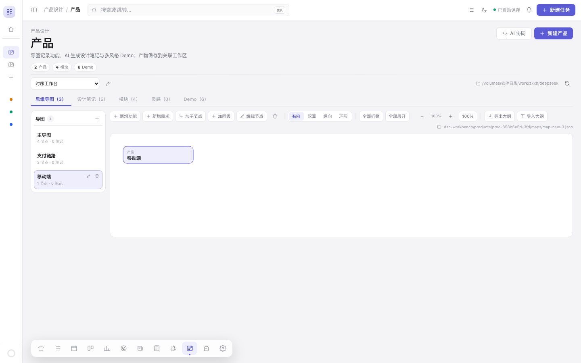Switch to 灵感 (0) tab
The image size is (581, 363).
pos(161,99)
